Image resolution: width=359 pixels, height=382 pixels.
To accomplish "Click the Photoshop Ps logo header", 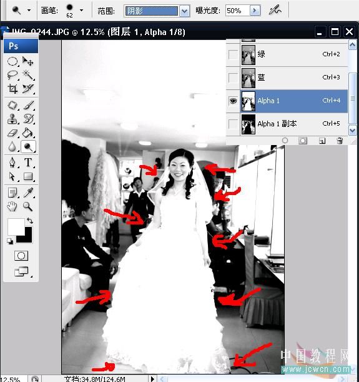I will tap(21, 46).
